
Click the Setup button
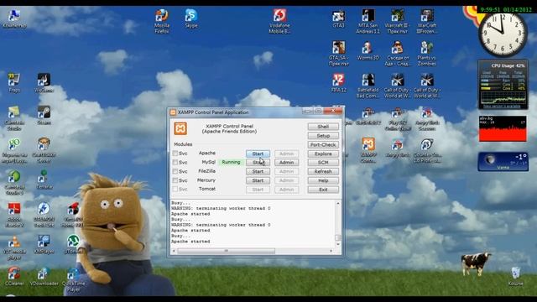(x=323, y=136)
